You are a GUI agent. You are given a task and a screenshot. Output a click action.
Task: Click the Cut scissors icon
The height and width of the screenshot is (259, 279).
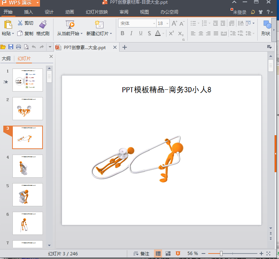20,23
